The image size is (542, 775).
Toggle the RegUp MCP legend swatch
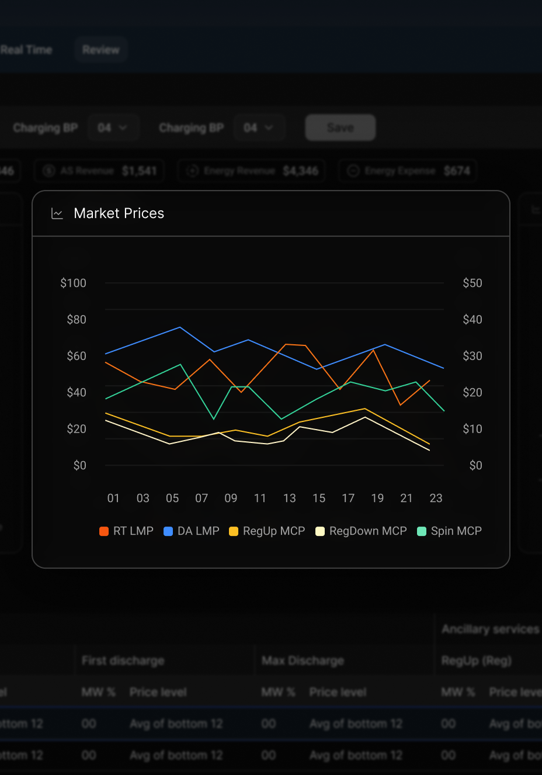coord(234,531)
